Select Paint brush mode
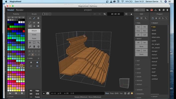This screenshot has height=99, width=176. point(34,38)
